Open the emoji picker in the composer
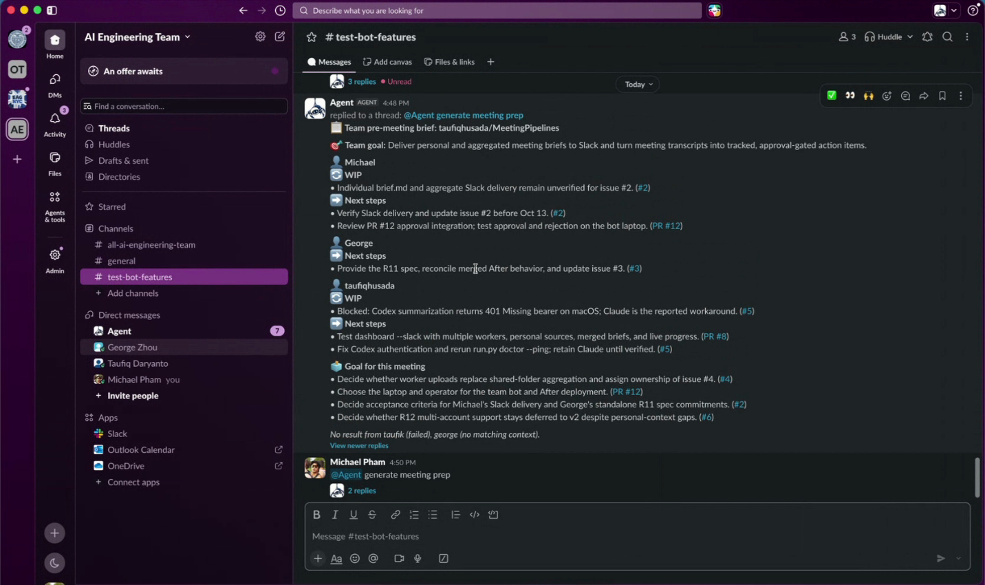The height and width of the screenshot is (585, 985). (x=355, y=559)
